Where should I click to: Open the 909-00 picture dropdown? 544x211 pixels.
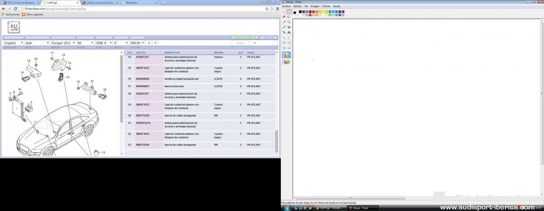(137, 43)
